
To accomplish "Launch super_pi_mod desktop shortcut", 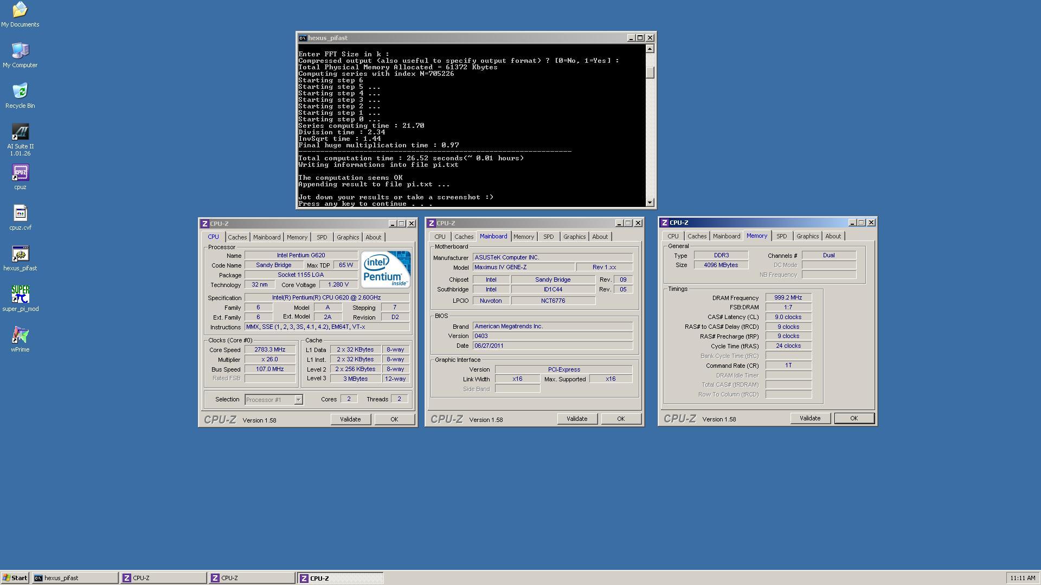I will (x=20, y=299).
